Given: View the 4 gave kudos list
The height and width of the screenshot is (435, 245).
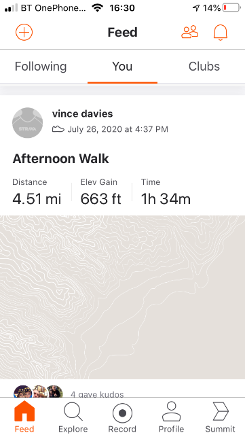Looking at the screenshot, I should click(97, 394).
